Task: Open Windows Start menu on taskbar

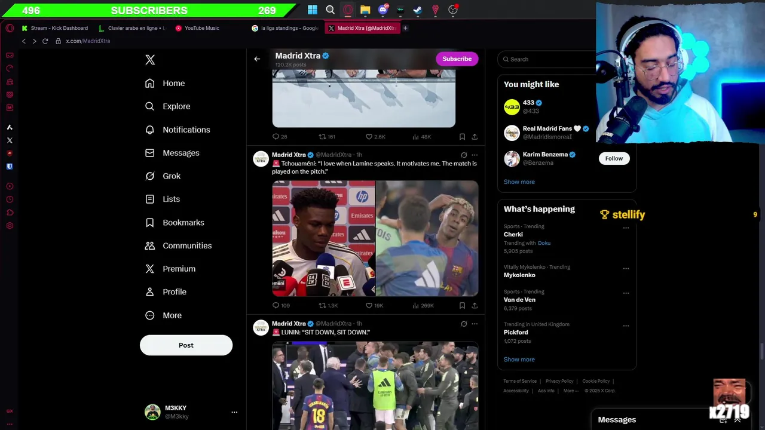Action: 313,10
